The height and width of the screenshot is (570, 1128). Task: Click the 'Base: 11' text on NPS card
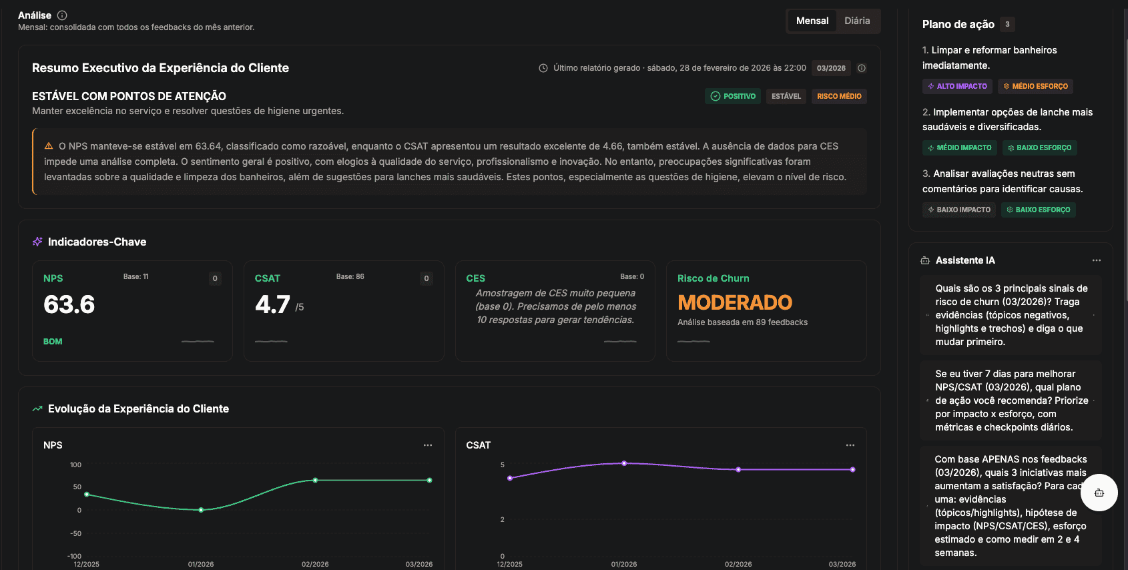coord(136,276)
